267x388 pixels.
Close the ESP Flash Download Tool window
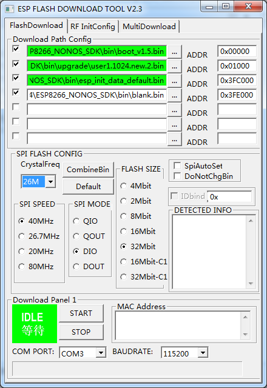click(248, 7)
